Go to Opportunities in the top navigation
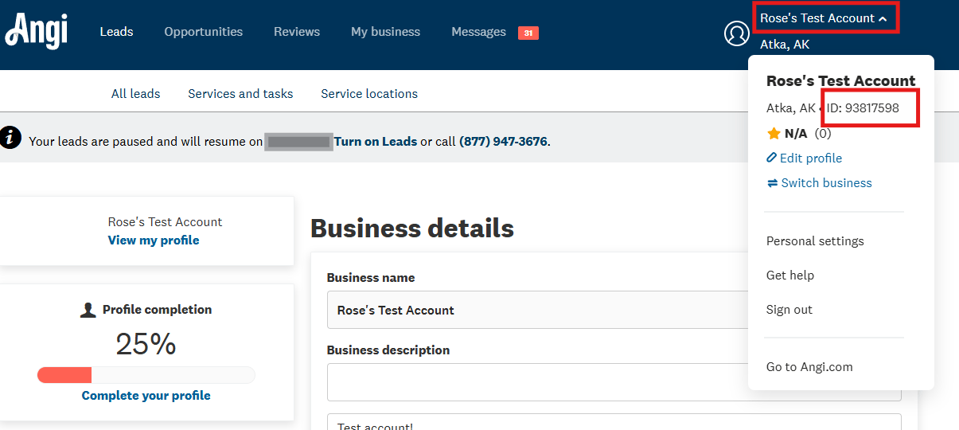This screenshot has height=430, width=959. click(x=204, y=32)
